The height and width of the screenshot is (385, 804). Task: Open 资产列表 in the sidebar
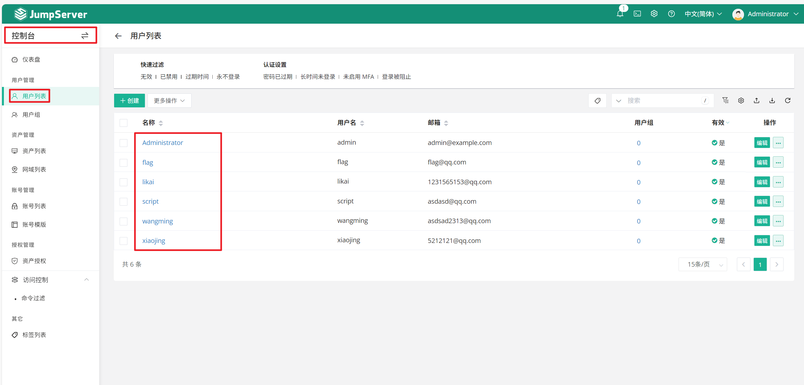[x=34, y=151]
